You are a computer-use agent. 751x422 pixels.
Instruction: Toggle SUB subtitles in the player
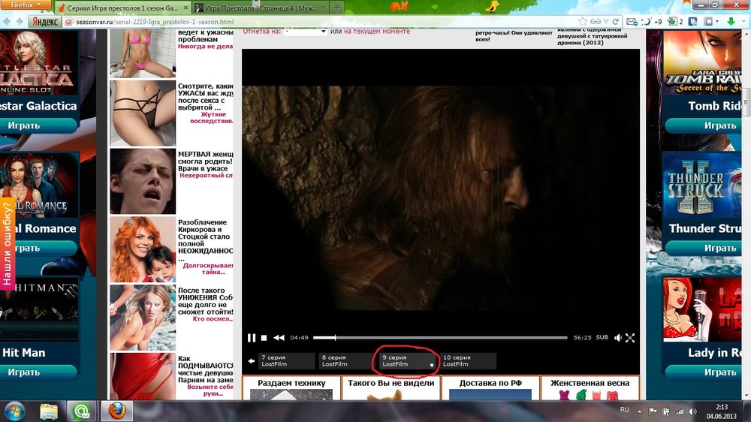[602, 337]
